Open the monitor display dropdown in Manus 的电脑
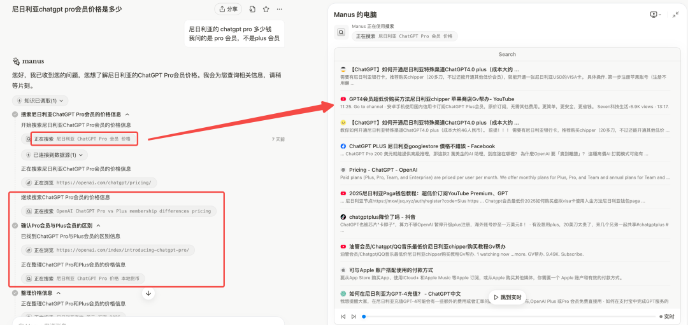The image size is (688, 325). tap(656, 15)
